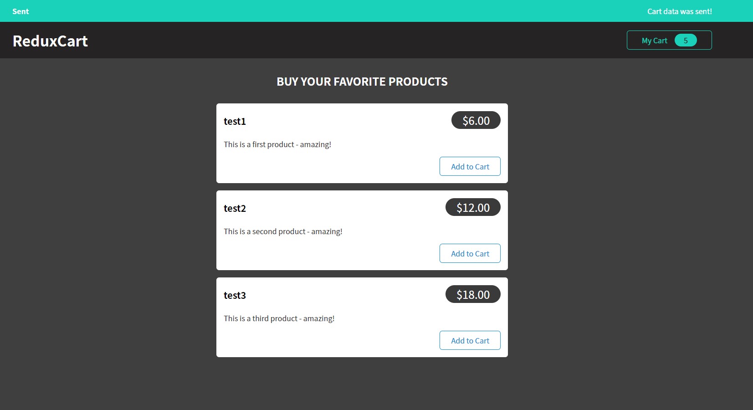This screenshot has height=410, width=753.
Task: Click the $18.00 price badge on test3
Action: pos(472,294)
